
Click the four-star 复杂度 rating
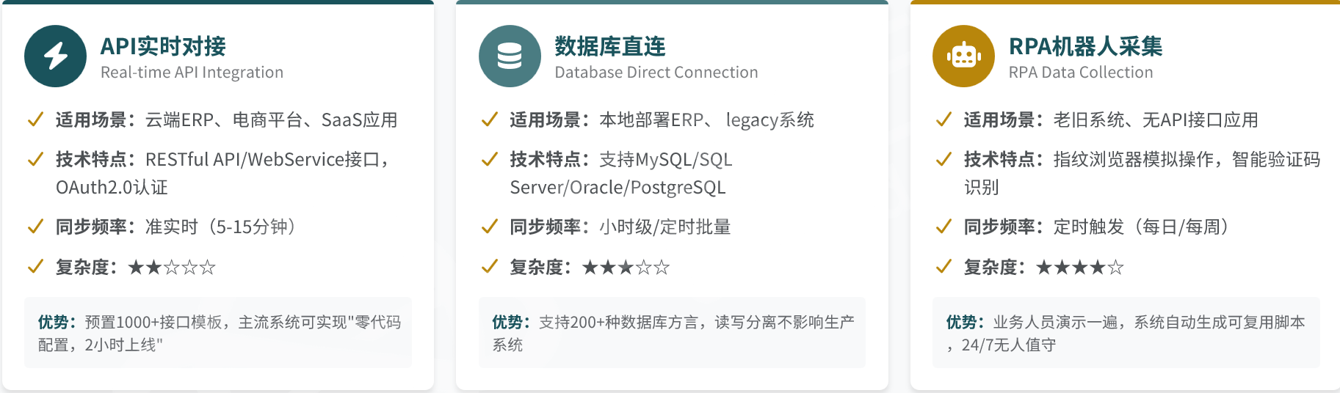click(x=1079, y=267)
